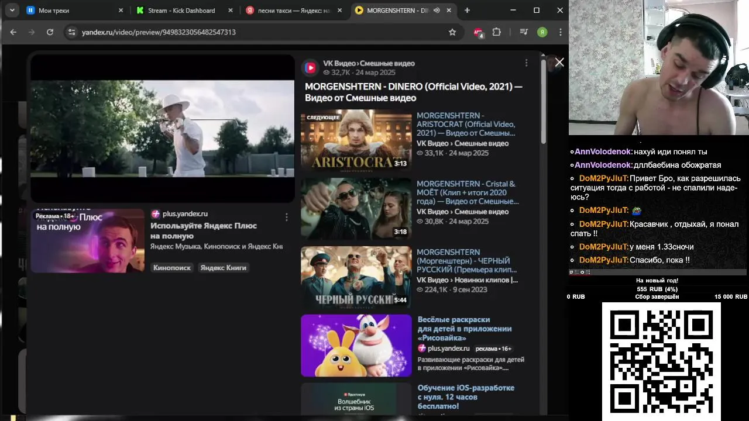Image resolution: width=749 pixels, height=421 pixels.
Task: Open the Extensions puzzle icon
Action: point(497,32)
